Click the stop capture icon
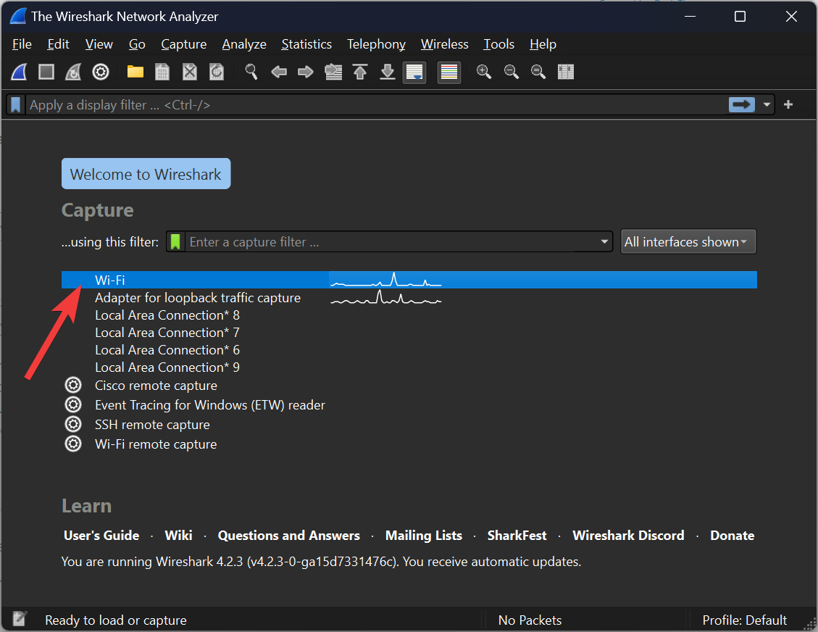The image size is (818, 632). point(44,72)
